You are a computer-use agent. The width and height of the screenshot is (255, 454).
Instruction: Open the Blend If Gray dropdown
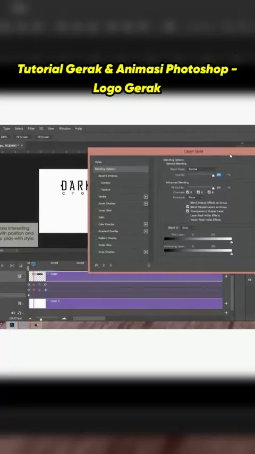pyautogui.click(x=188, y=228)
